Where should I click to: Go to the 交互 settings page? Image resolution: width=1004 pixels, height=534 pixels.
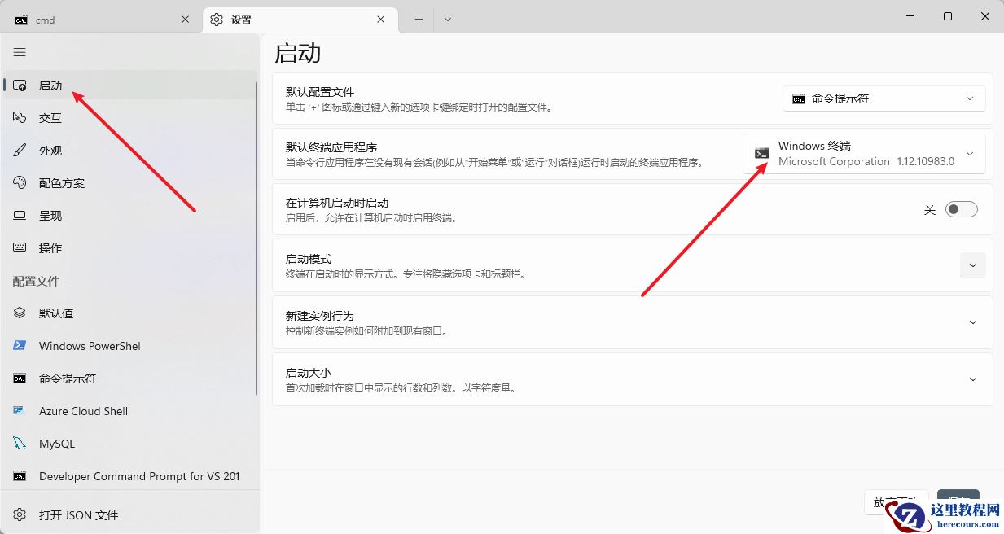(x=50, y=117)
